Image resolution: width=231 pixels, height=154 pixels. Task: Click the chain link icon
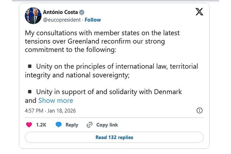[89, 125]
